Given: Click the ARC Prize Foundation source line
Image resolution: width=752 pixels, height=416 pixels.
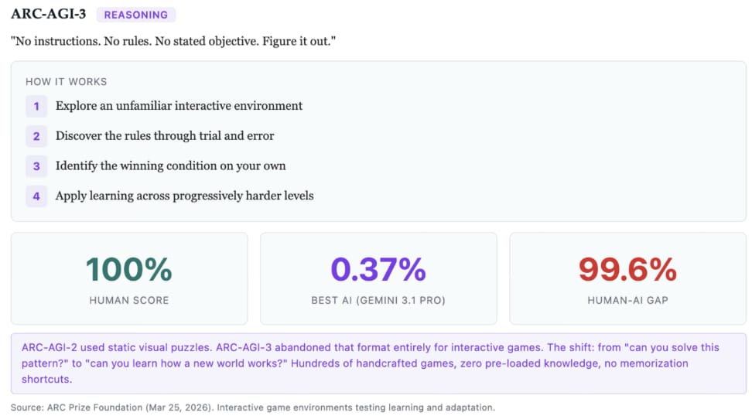Looking at the screenshot, I should pyautogui.click(x=253, y=407).
